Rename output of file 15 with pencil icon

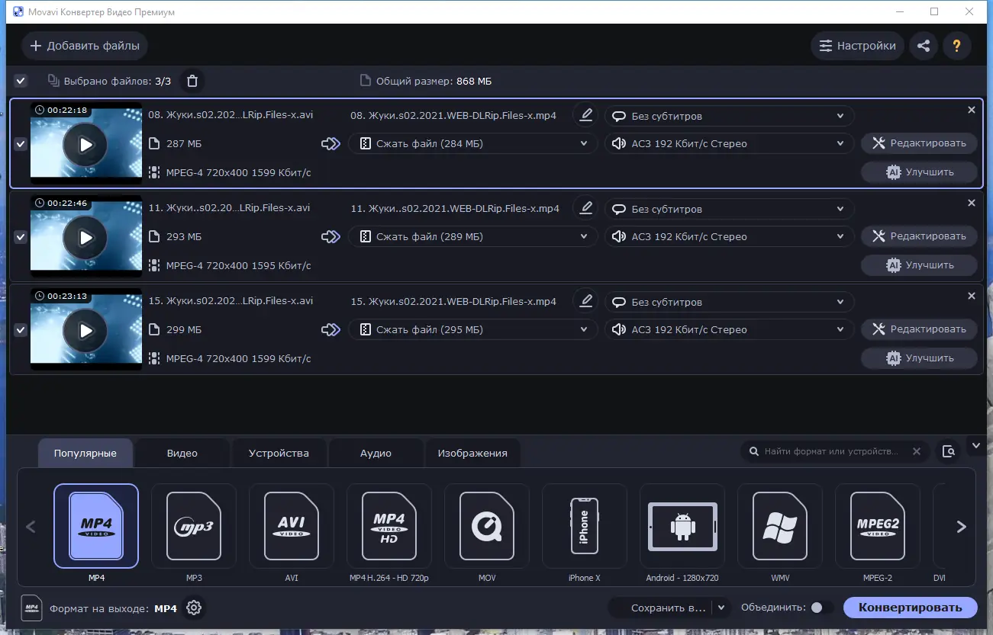(x=586, y=301)
